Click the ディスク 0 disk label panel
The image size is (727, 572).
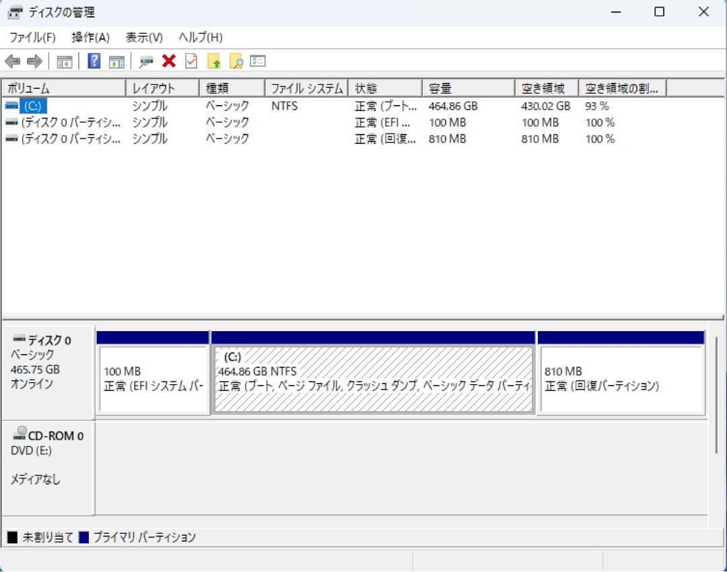48,373
